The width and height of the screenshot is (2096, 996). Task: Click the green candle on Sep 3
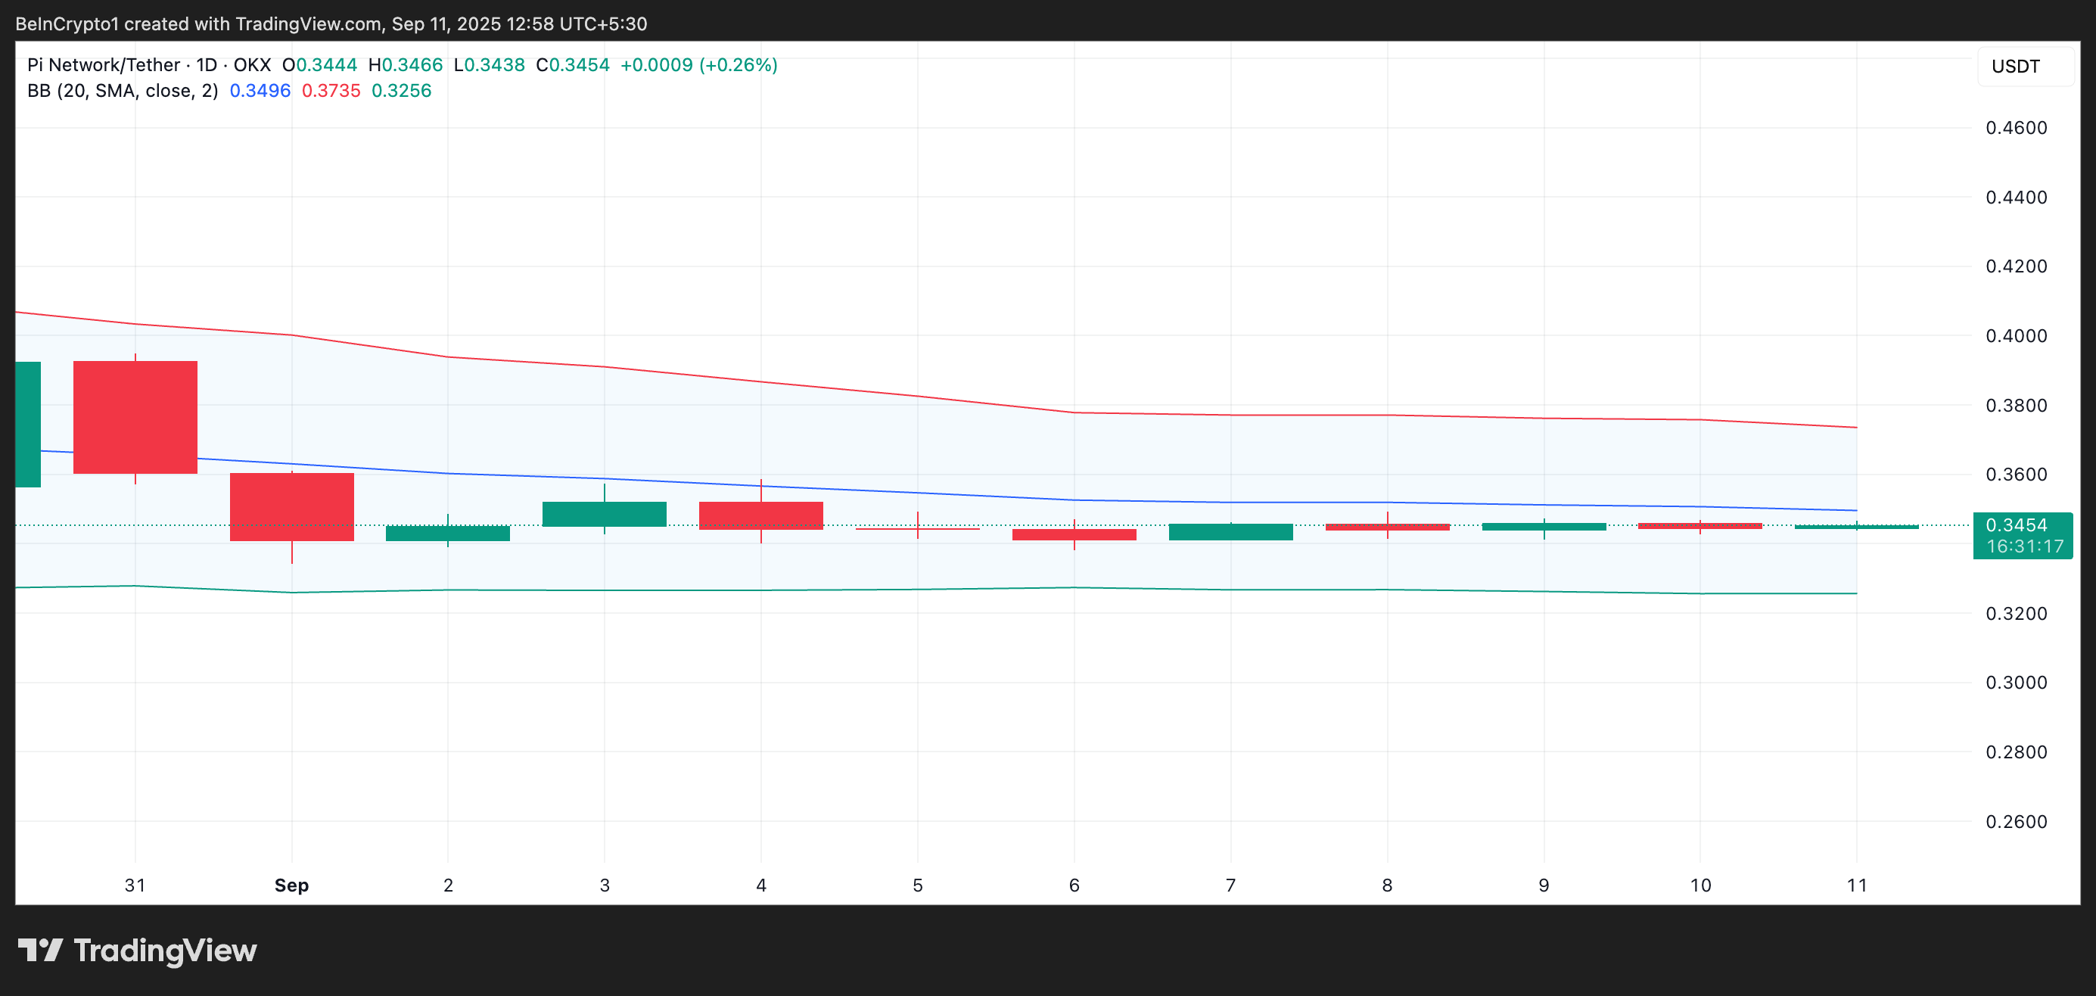604,513
